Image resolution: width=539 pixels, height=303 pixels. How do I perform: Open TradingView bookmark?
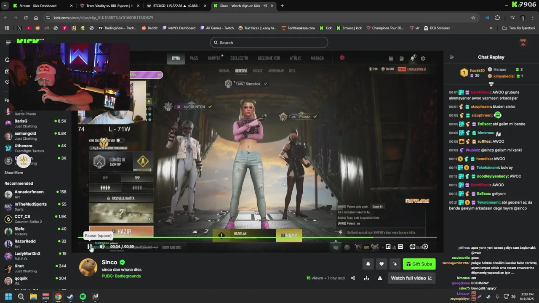[x=117, y=28]
